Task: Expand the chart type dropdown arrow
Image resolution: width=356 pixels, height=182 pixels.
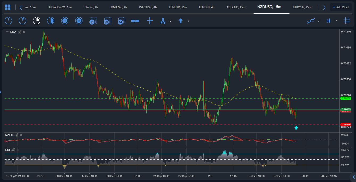Action: (x=337, y=21)
